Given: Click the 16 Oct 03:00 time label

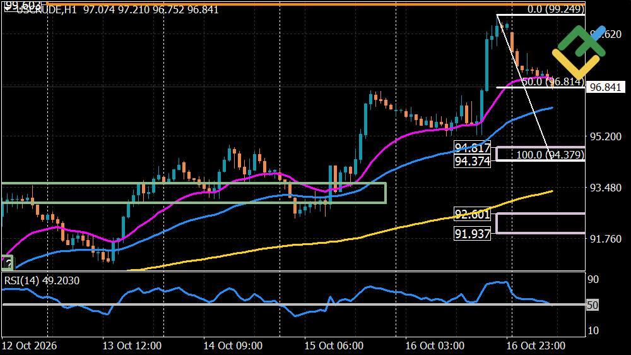Looking at the screenshot, I should tap(435, 346).
